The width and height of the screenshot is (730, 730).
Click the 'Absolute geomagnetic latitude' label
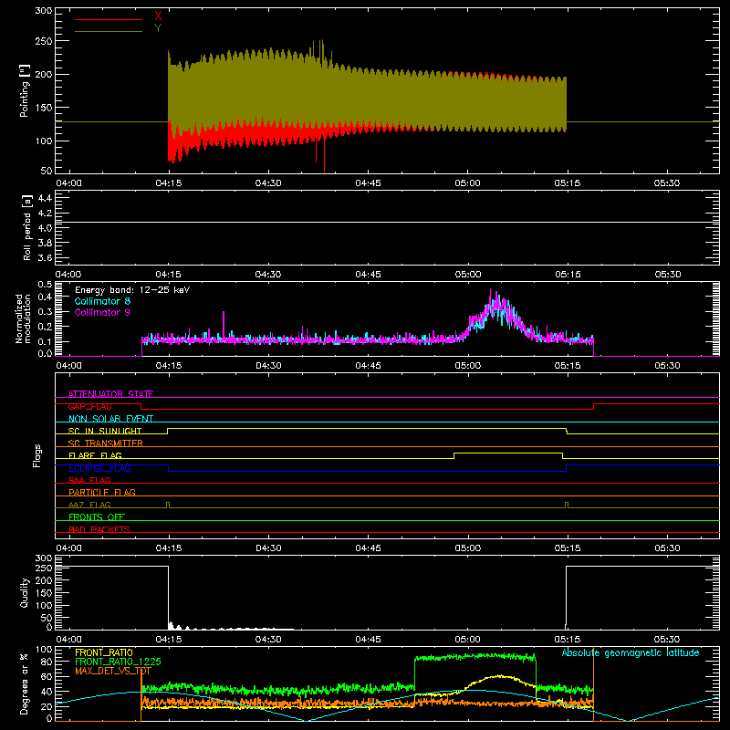point(631,652)
